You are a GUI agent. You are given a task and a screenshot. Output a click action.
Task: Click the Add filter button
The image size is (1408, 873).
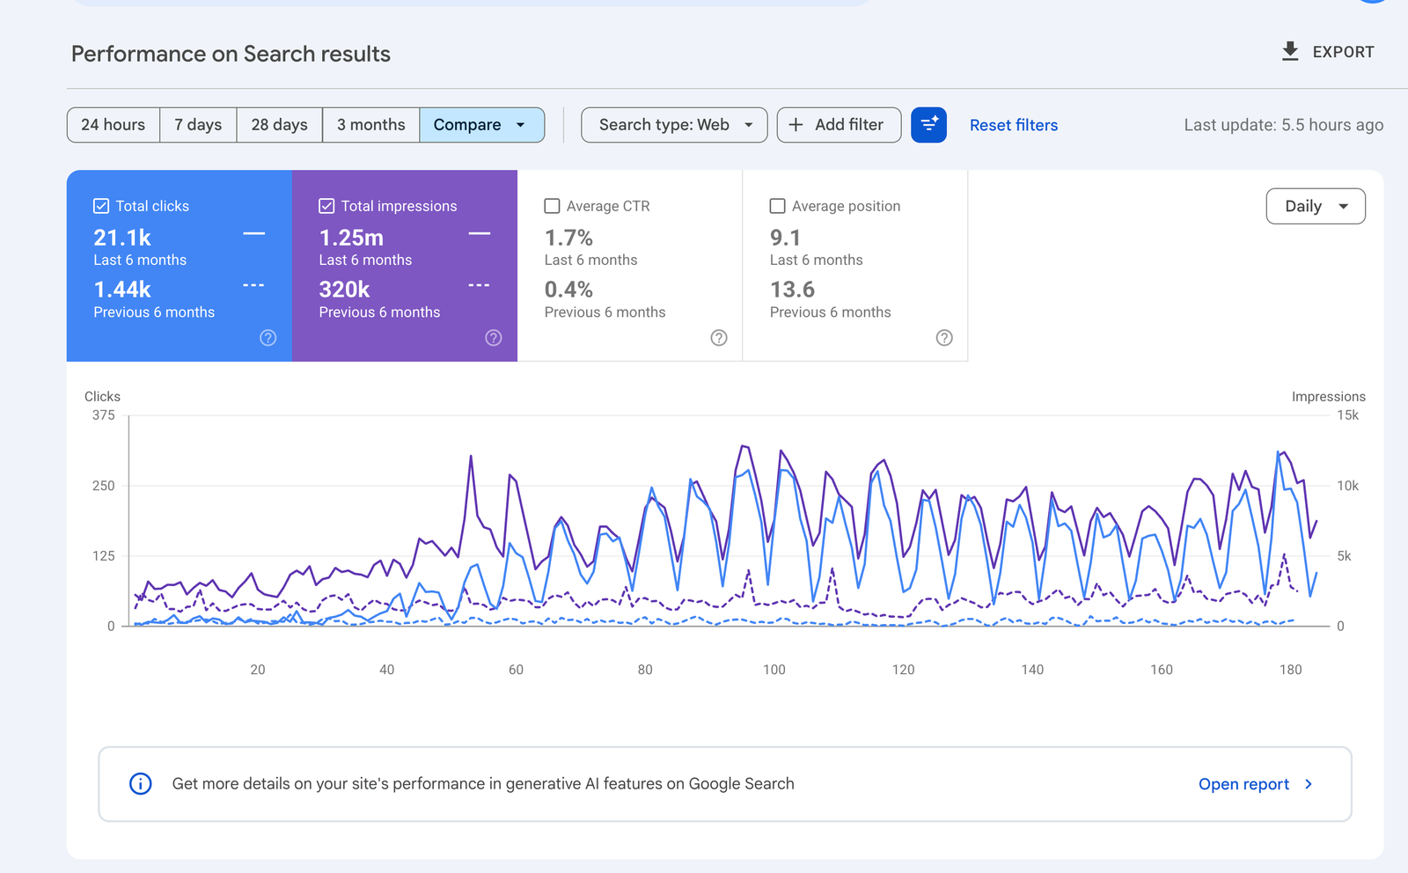[839, 125]
